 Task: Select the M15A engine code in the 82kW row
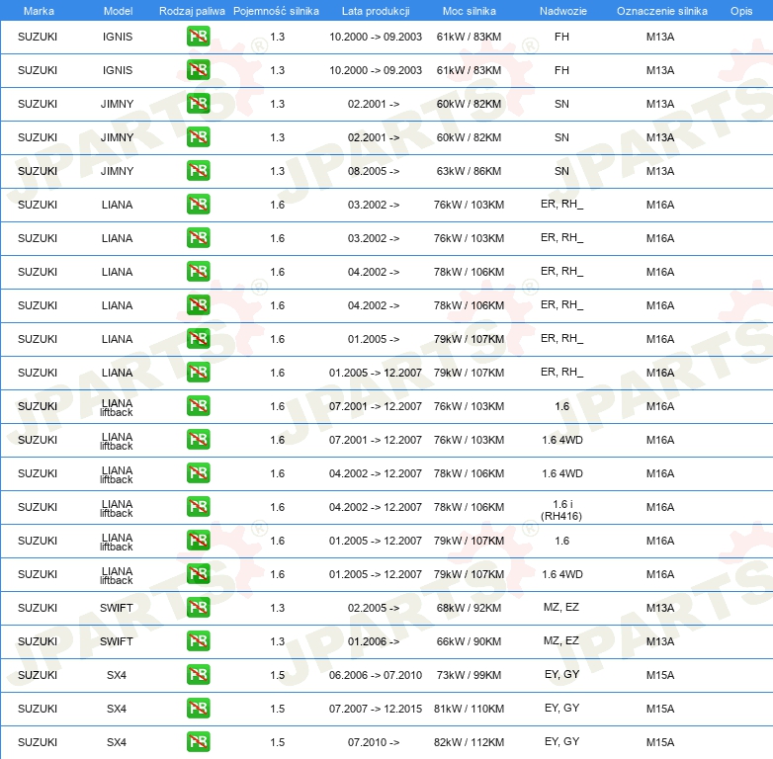pos(660,742)
